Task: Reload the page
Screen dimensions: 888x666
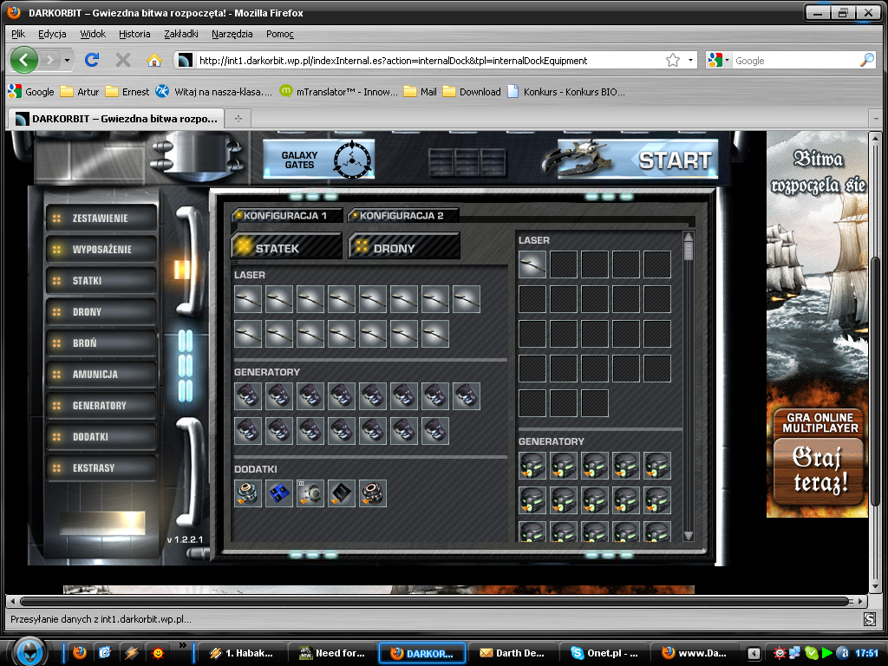Action: [x=92, y=60]
